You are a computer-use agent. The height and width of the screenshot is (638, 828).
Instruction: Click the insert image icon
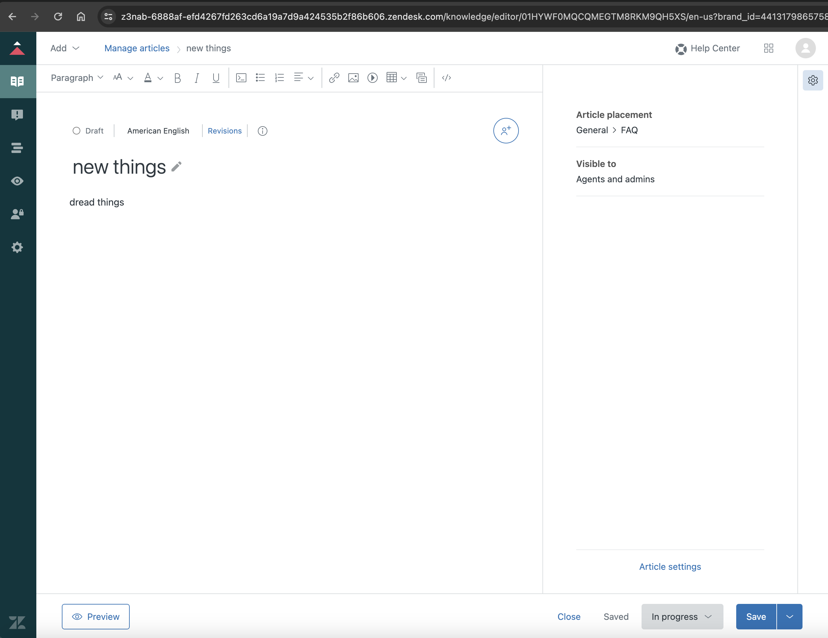353,78
